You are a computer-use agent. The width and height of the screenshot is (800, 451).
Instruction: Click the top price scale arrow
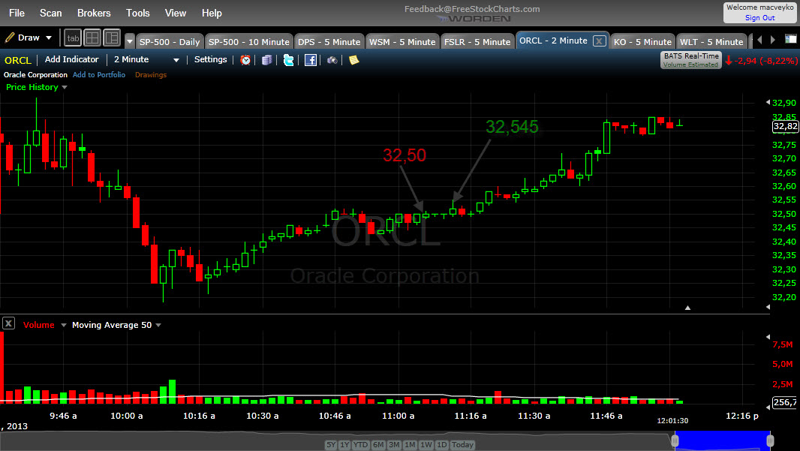tap(768, 103)
